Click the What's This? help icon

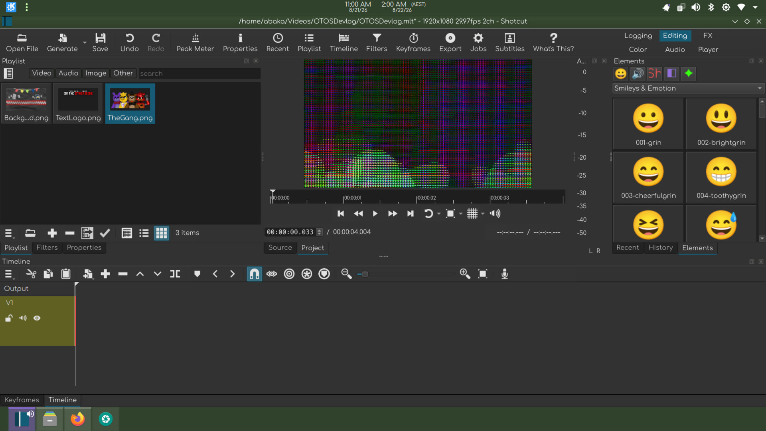(x=553, y=42)
